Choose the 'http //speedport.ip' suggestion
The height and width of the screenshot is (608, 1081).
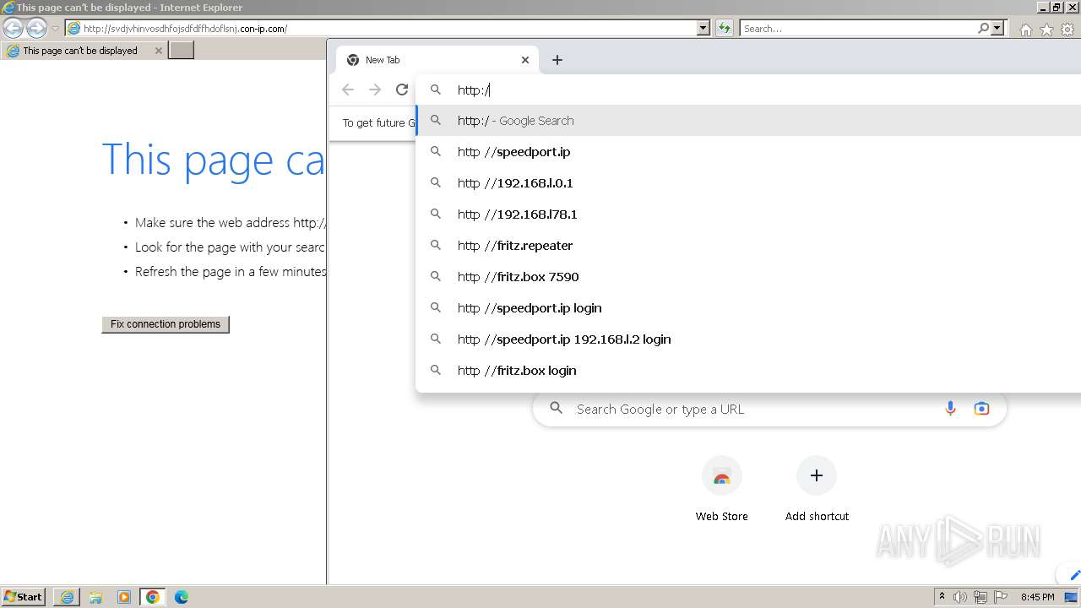tap(748, 152)
